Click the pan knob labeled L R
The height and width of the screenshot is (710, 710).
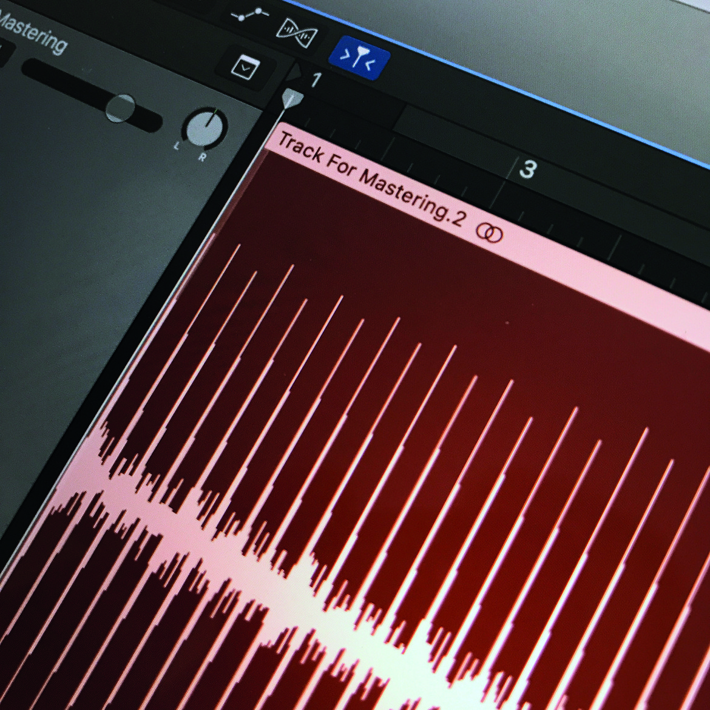coord(205,129)
